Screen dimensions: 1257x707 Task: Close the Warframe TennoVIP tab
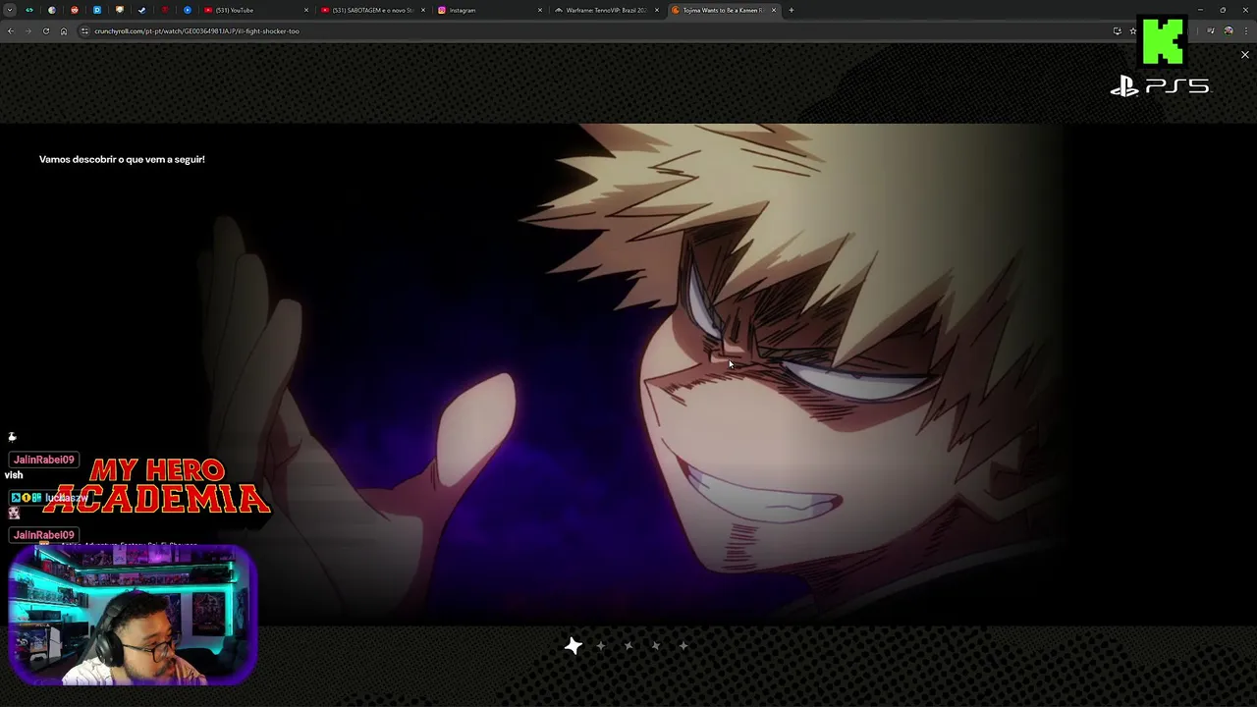click(x=657, y=10)
